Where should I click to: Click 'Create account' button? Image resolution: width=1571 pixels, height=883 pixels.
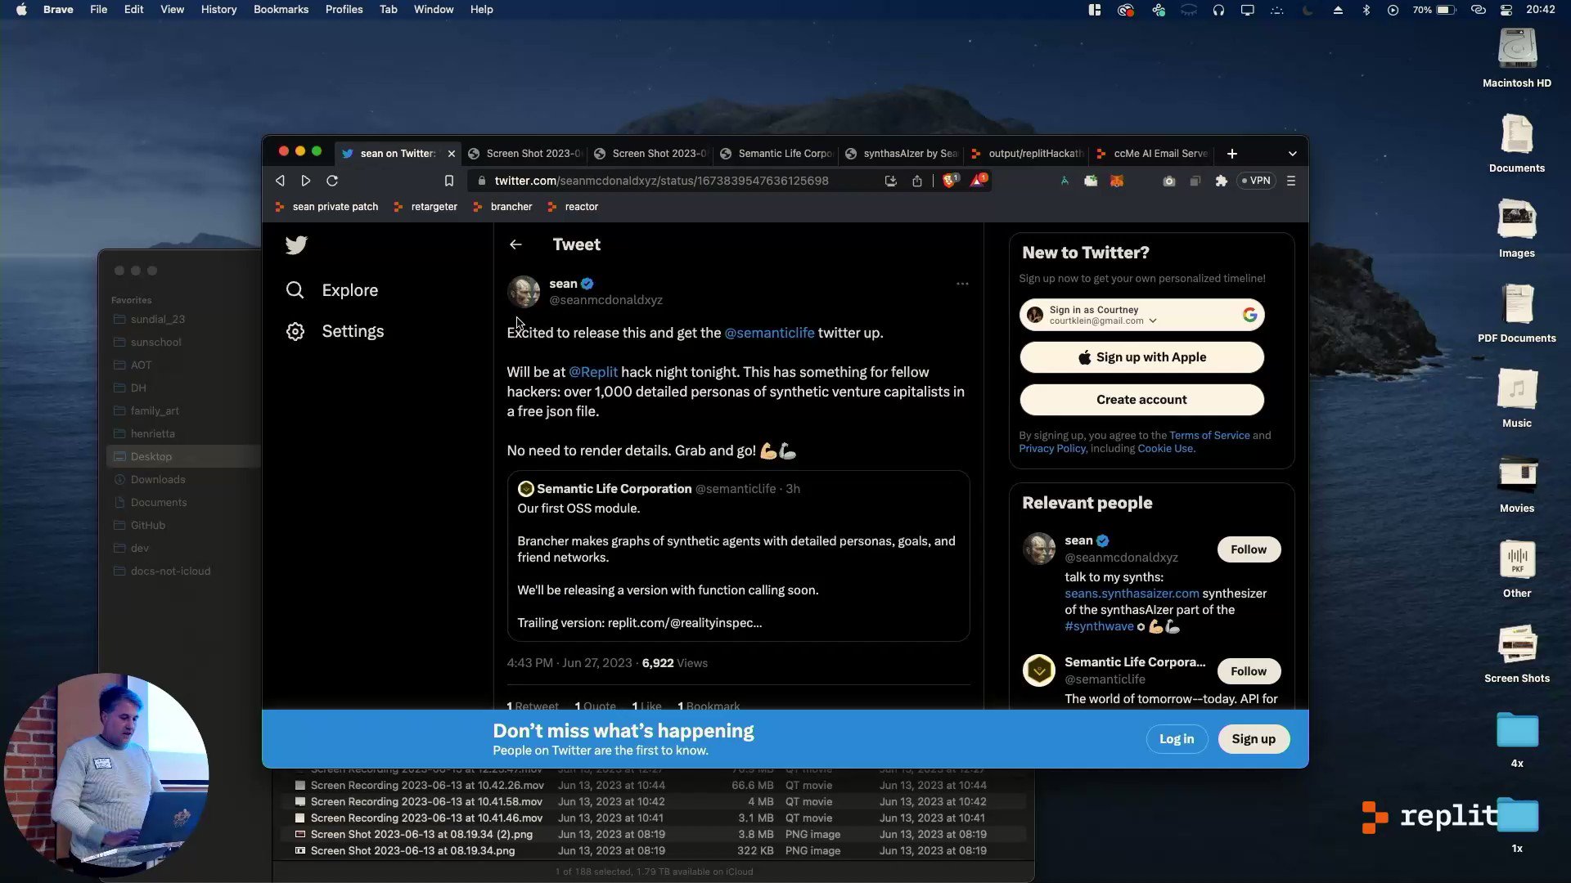click(1141, 400)
